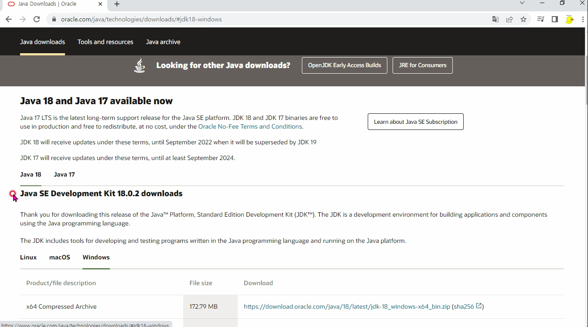Click the address bar URL
588x327 pixels.
tap(141, 19)
